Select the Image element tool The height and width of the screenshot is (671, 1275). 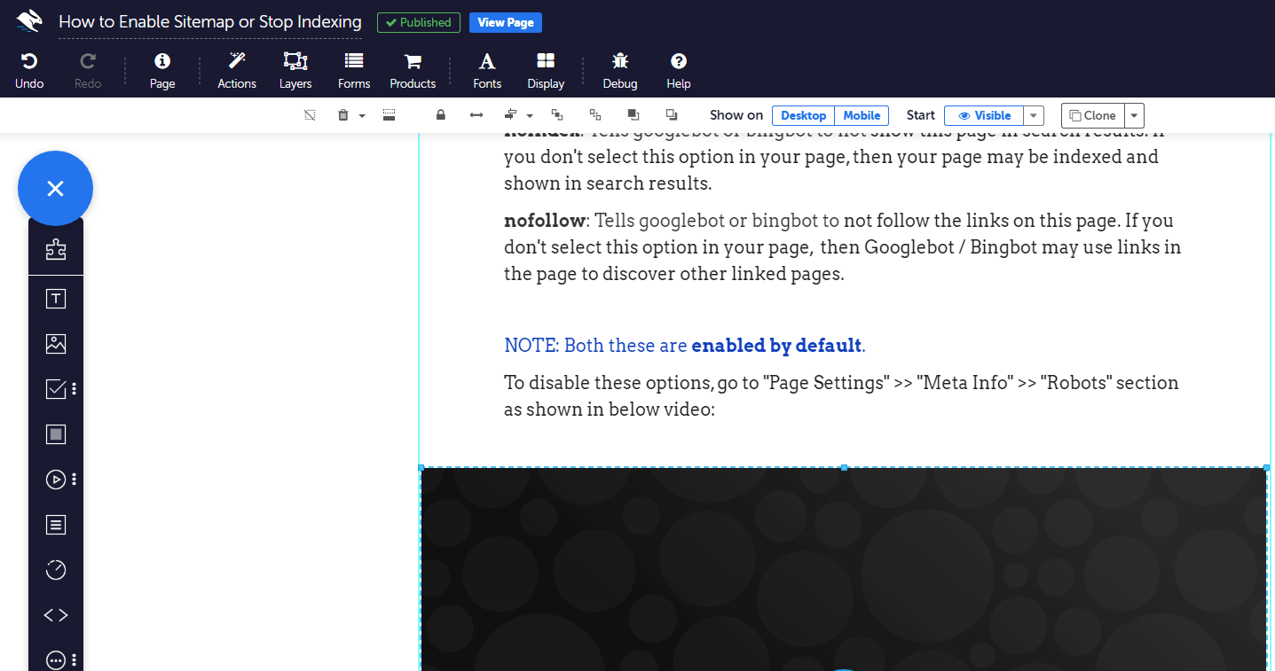click(x=56, y=343)
